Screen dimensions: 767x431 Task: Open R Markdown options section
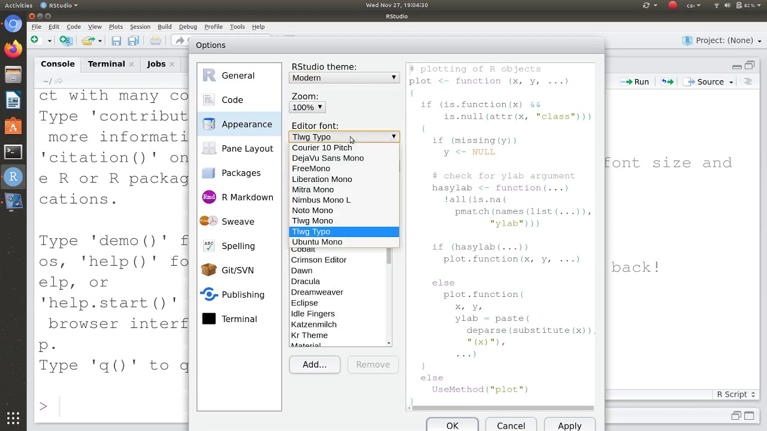(x=239, y=197)
